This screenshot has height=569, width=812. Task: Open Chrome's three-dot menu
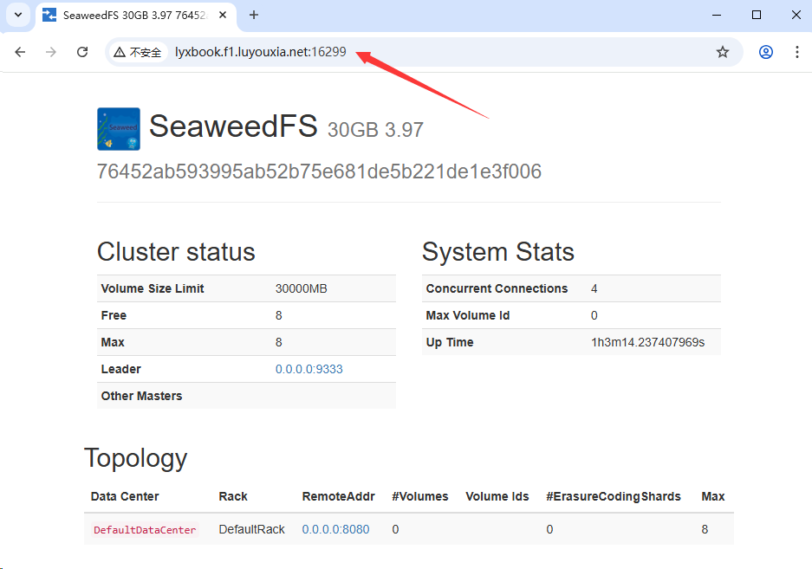[x=797, y=52]
